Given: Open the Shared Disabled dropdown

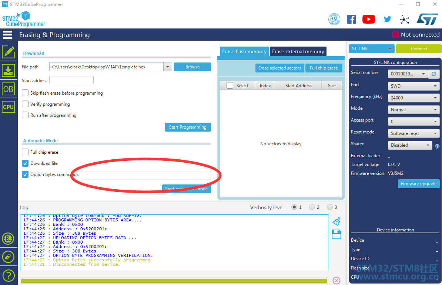Looking at the screenshot, I should 410,145.
